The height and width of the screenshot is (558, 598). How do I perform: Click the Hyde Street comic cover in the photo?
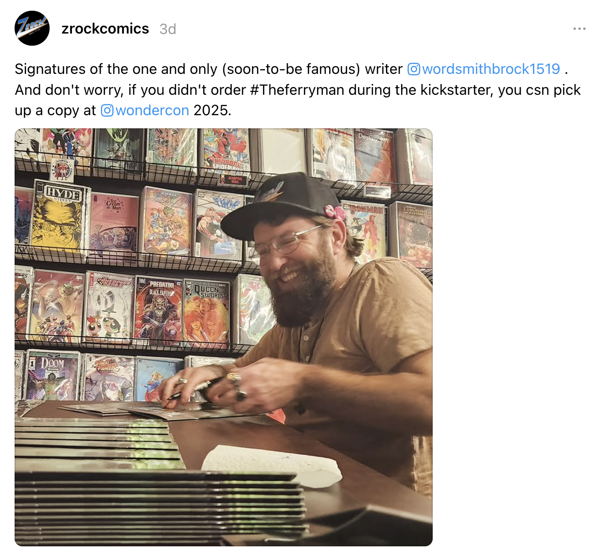(59, 216)
